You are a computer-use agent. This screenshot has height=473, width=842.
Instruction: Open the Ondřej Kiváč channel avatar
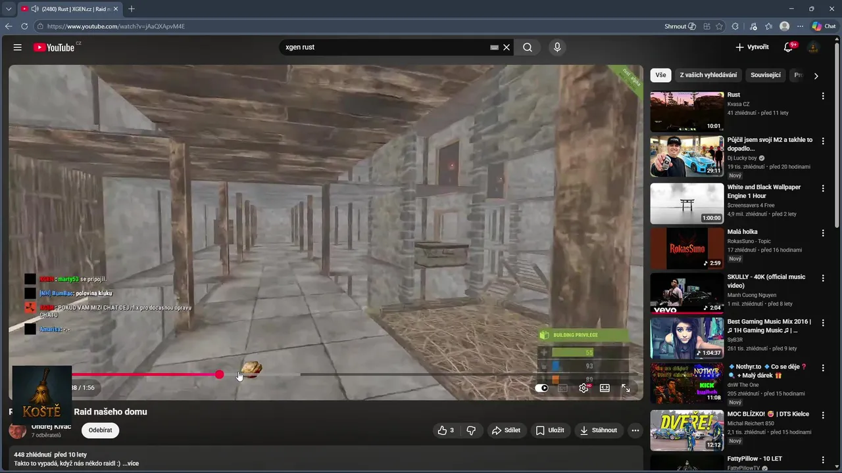pyautogui.click(x=18, y=430)
